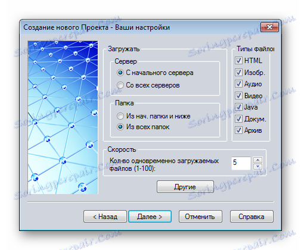This screenshot has width=301, height=250.
Task: Choose "Из всех папок" radio option
Action: 143,127
